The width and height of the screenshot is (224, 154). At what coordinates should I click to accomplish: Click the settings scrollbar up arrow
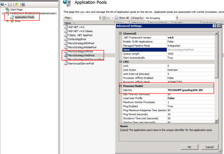[x=216, y=33]
